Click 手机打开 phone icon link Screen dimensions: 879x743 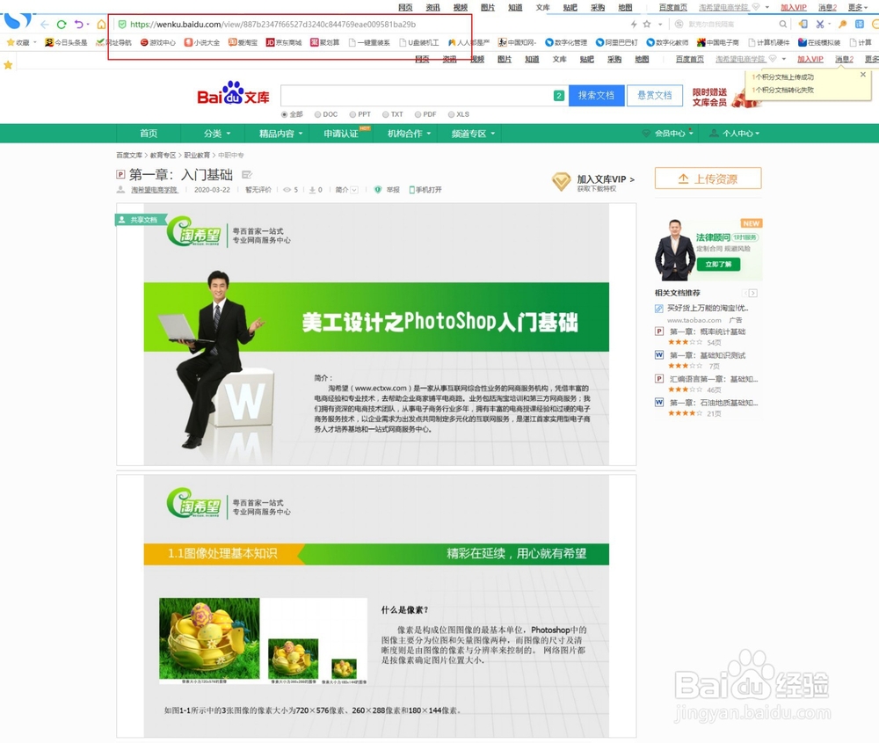[425, 190]
